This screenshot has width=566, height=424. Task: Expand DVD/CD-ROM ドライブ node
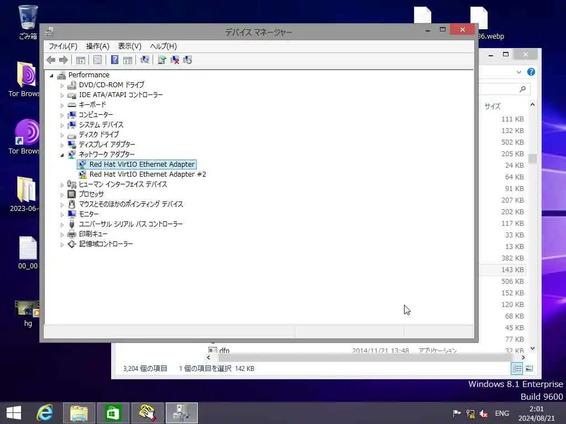pos(62,86)
